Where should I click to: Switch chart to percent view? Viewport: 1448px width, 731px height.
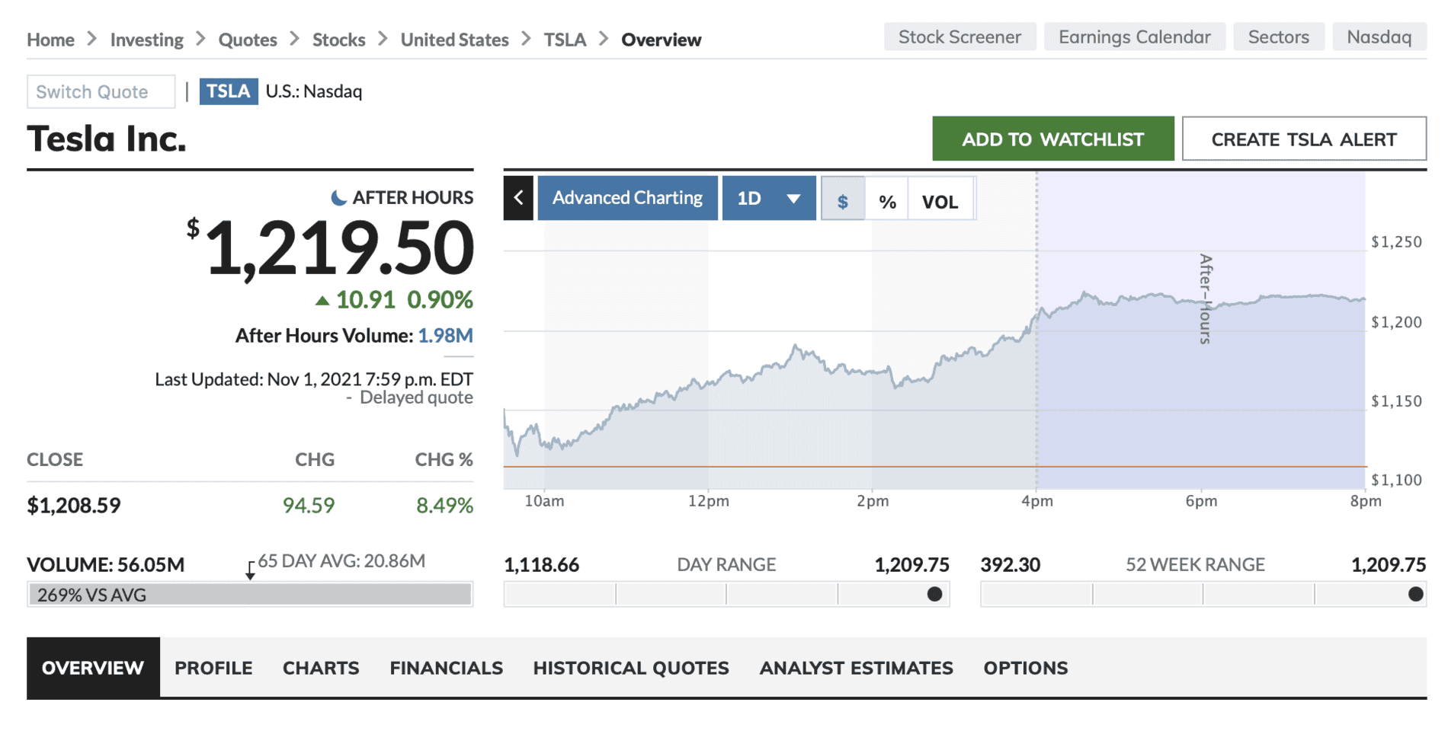pyautogui.click(x=886, y=201)
